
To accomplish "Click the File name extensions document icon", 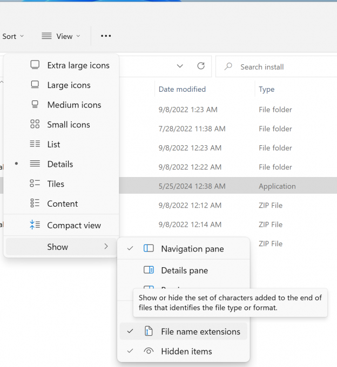I will pos(149,331).
